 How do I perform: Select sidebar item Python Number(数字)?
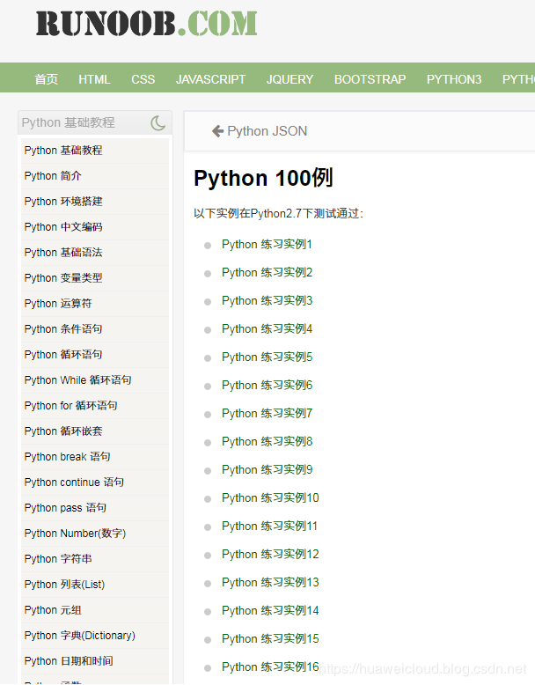coord(95,534)
